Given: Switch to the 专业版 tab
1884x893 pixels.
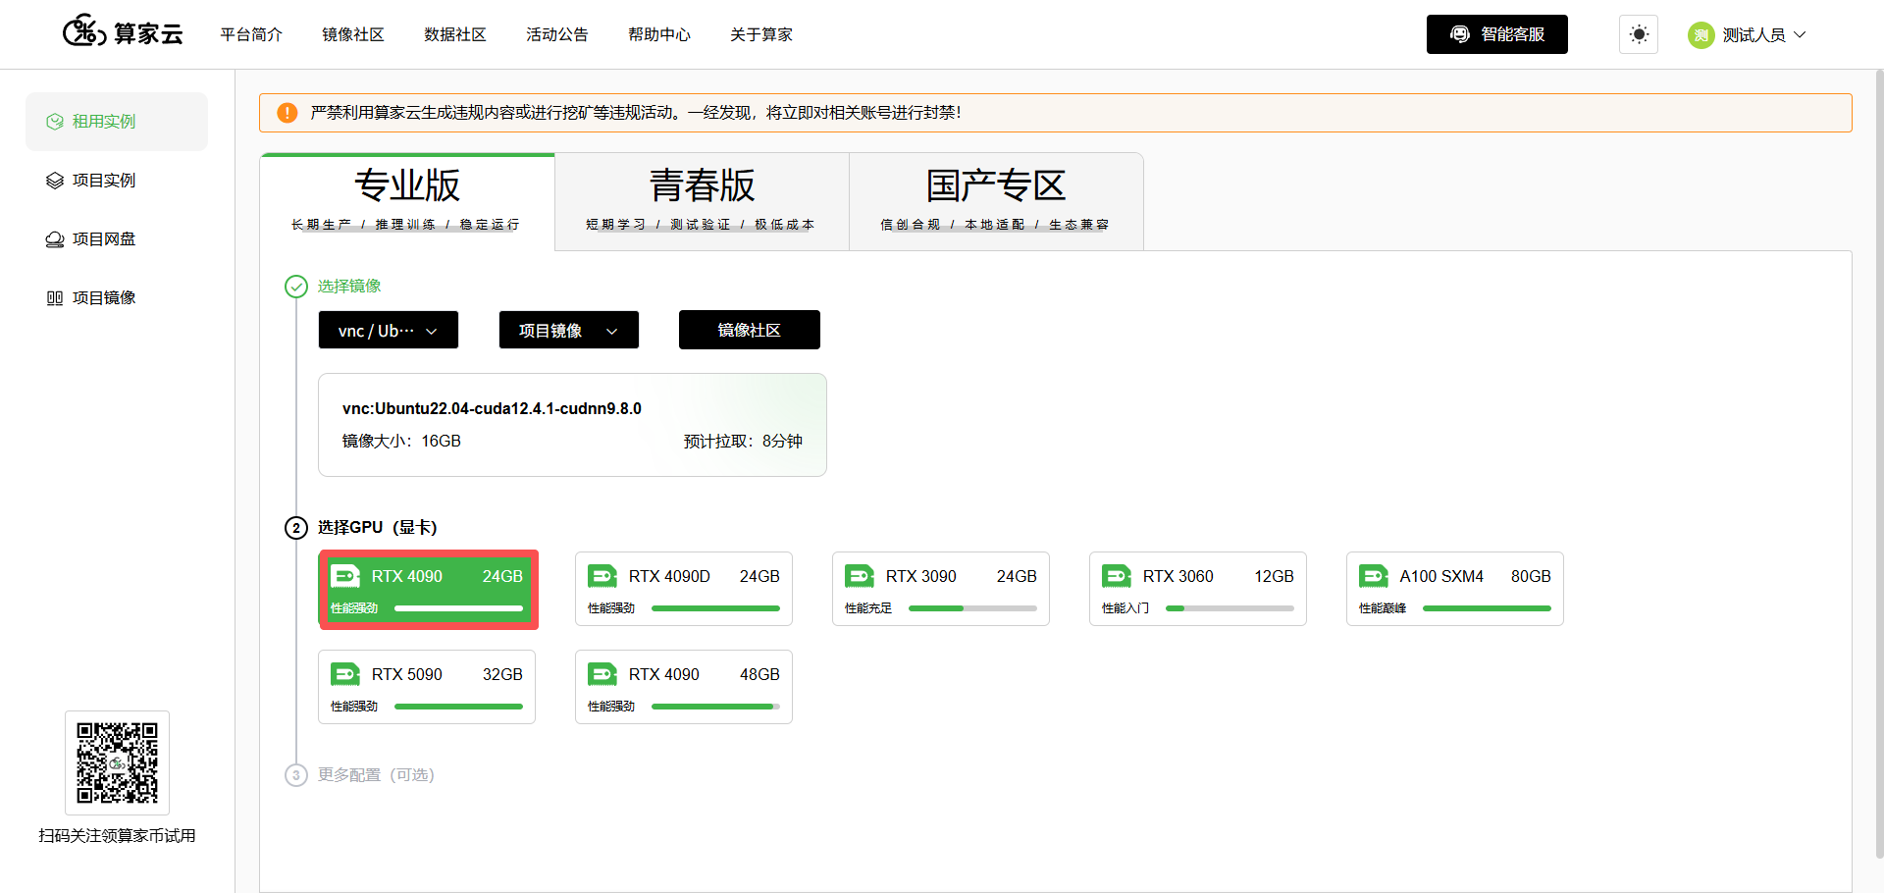Looking at the screenshot, I should pos(407,201).
